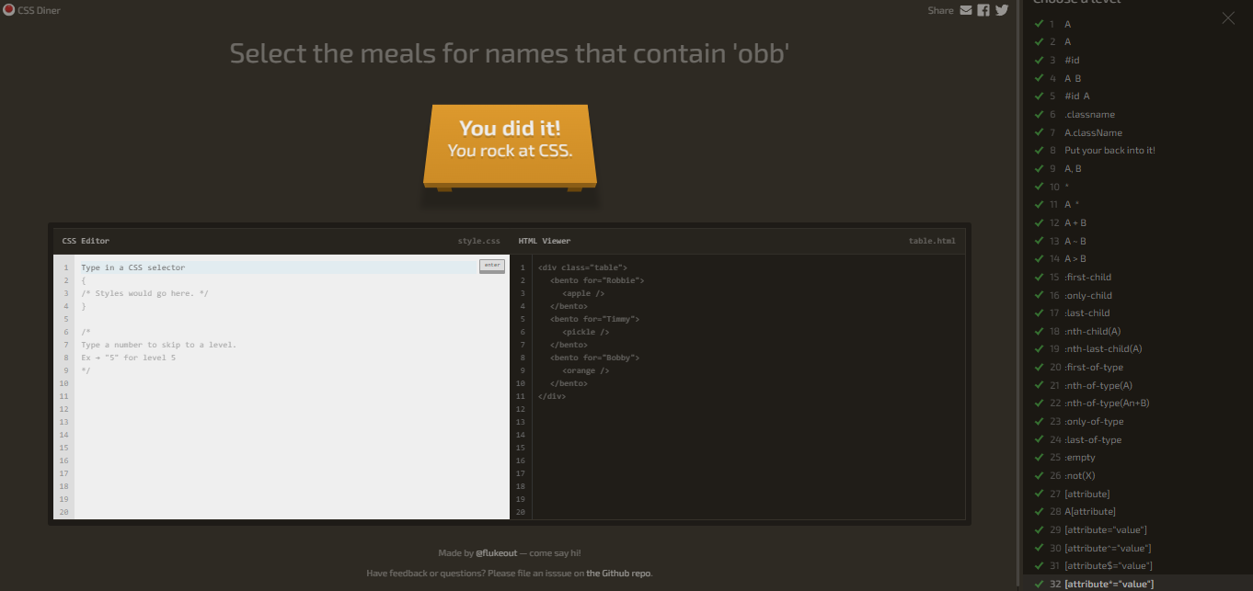This screenshot has height=591, width=1253.
Task: Click the checkmark next to level 10
Action: (1039, 187)
